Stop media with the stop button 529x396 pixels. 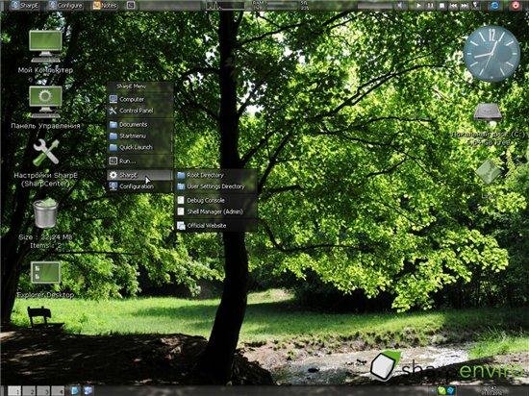[441, 6]
